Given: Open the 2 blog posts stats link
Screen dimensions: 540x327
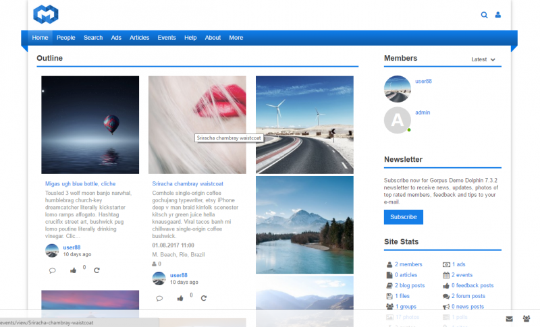Looking at the screenshot, I should click(x=410, y=286).
